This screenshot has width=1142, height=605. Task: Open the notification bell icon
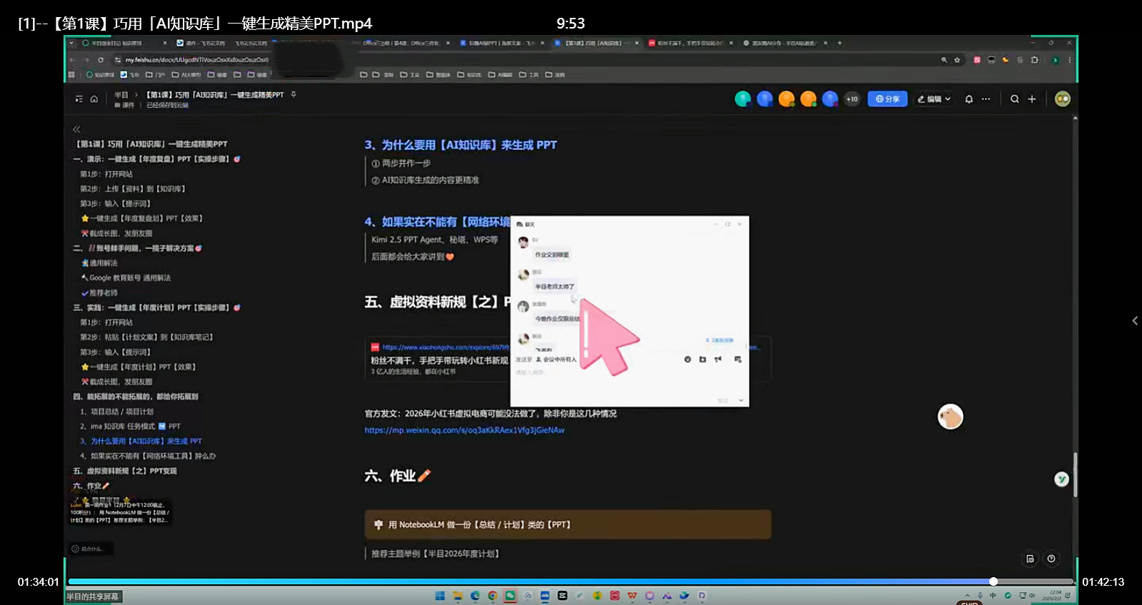tap(968, 99)
